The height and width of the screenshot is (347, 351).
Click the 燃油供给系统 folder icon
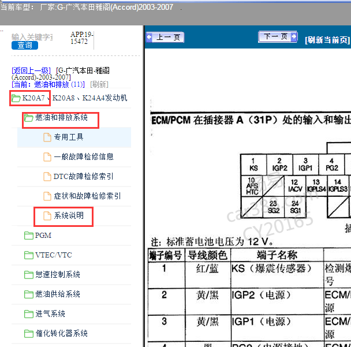click(29, 294)
